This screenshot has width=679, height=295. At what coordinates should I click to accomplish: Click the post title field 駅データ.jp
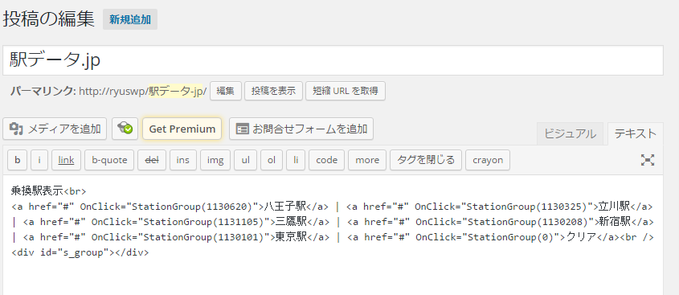point(333,60)
